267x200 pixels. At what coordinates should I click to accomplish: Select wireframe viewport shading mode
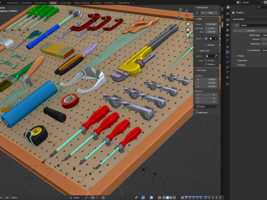164,198
